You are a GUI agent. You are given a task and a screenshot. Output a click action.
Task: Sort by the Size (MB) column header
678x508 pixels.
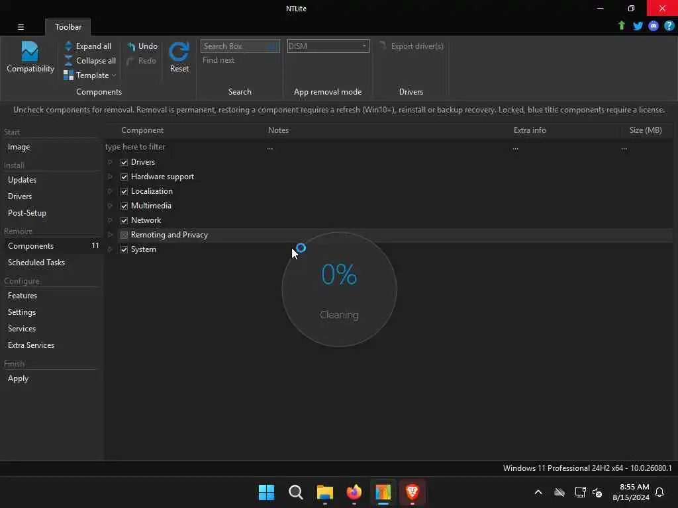[x=646, y=130]
